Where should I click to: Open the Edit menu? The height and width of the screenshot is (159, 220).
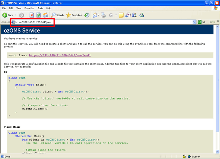pyautogui.click(x=11, y=8)
